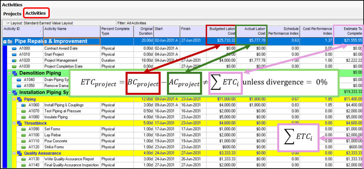
Task: Click the $1,777.78 actual labor cost cell
Action: pos(257,60)
